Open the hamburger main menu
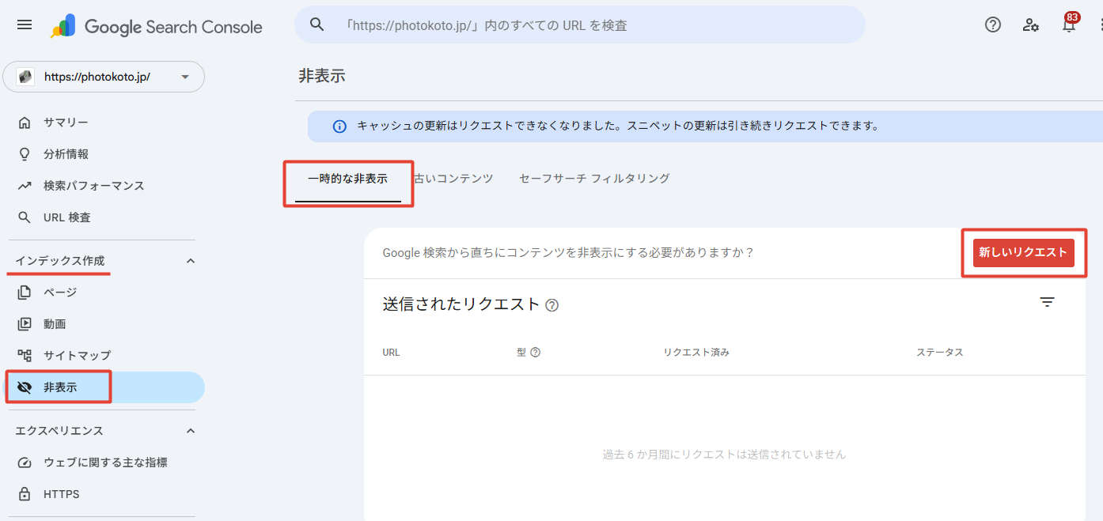 coord(25,25)
